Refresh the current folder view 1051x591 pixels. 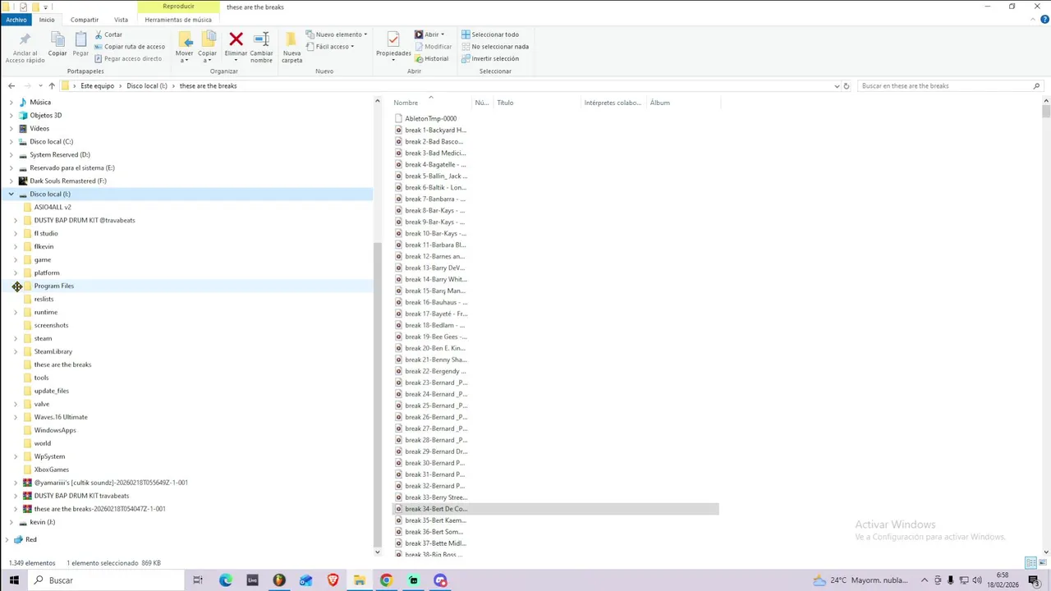click(847, 85)
